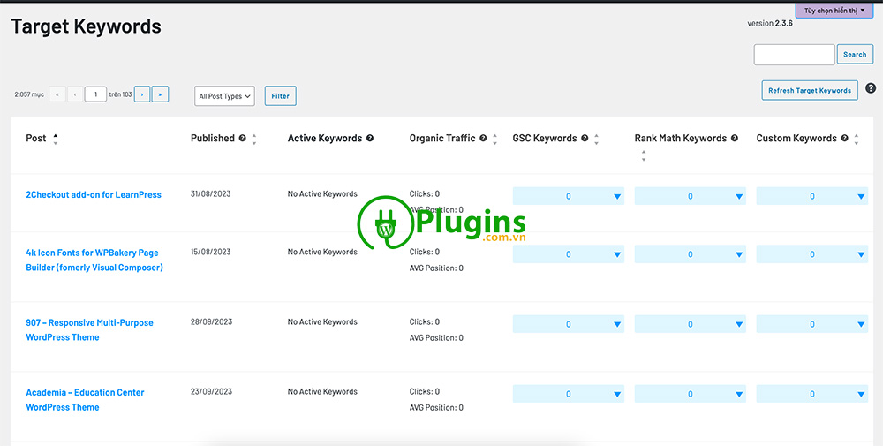The image size is (883, 446).
Task: Click black help icon near Refresh button
Action: pyautogui.click(x=871, y=88)
